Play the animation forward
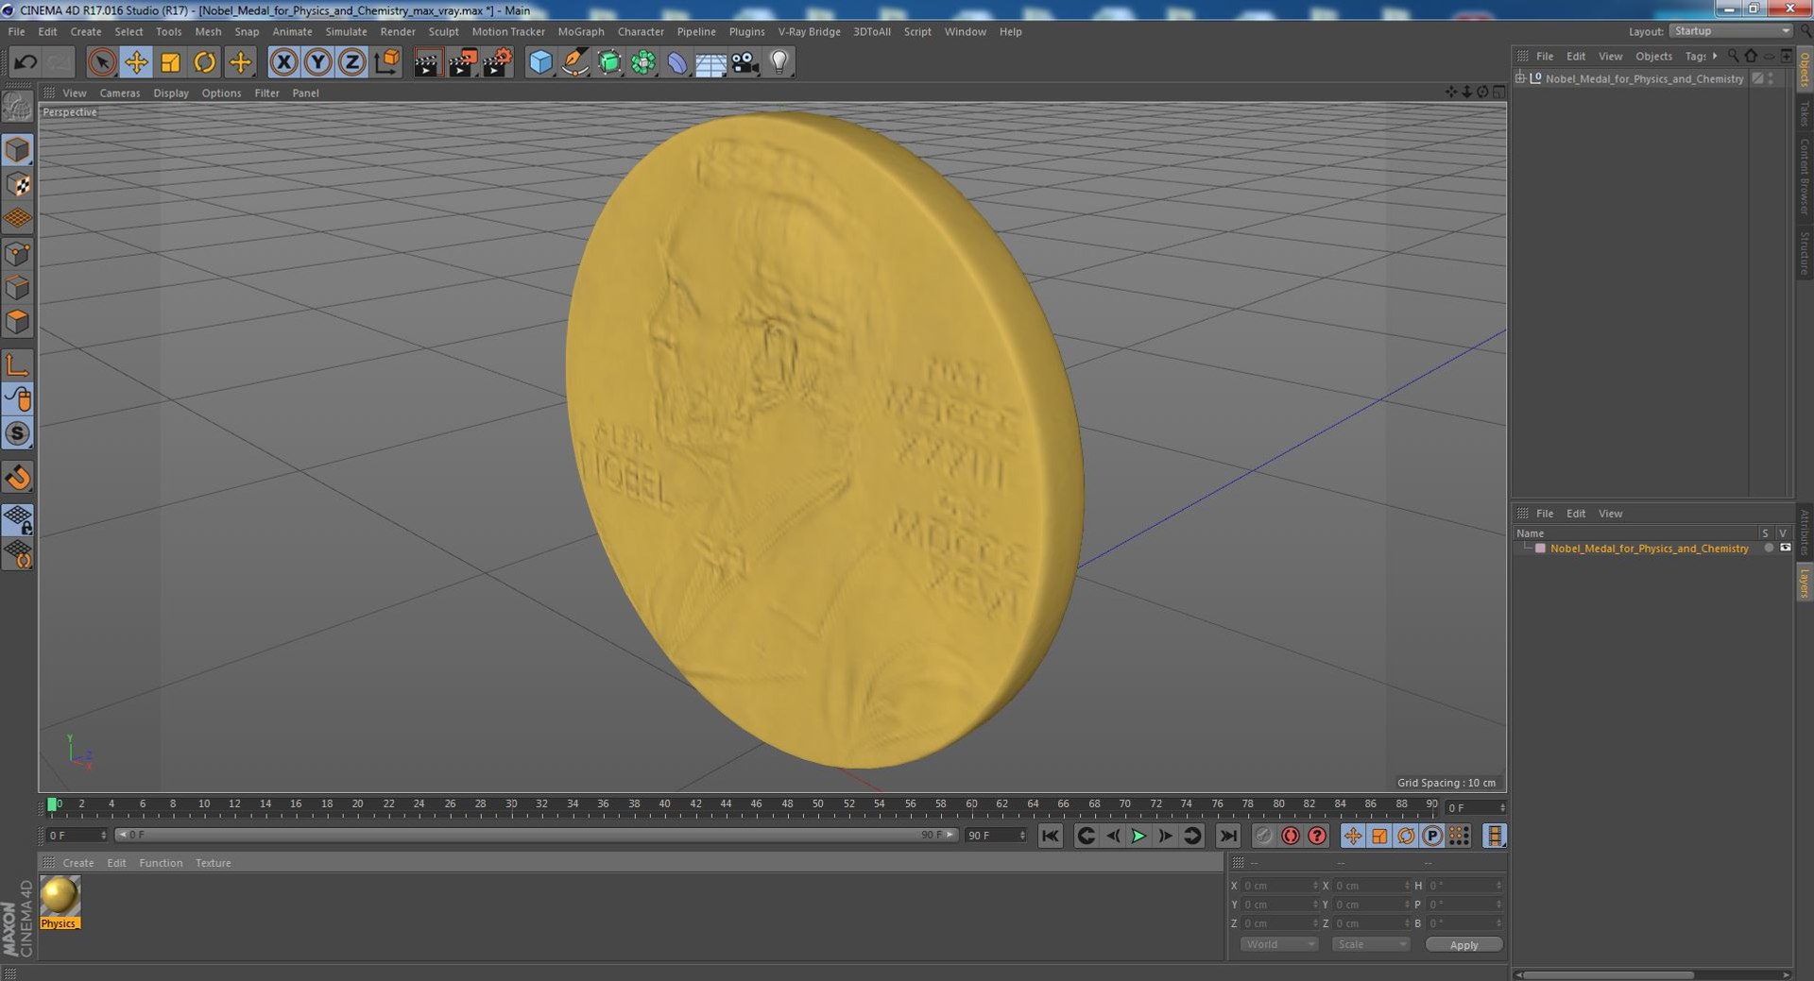 tap(1139, 836)
